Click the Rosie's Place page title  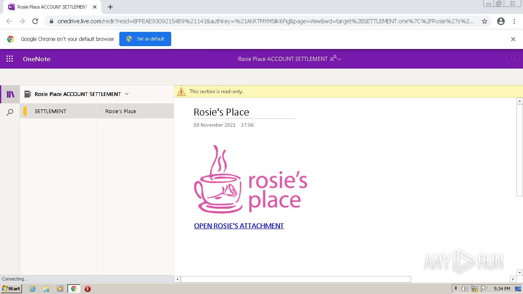point(221,112)
